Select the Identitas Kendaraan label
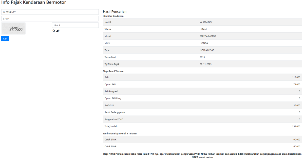304x159 pixels. (113, 16)
